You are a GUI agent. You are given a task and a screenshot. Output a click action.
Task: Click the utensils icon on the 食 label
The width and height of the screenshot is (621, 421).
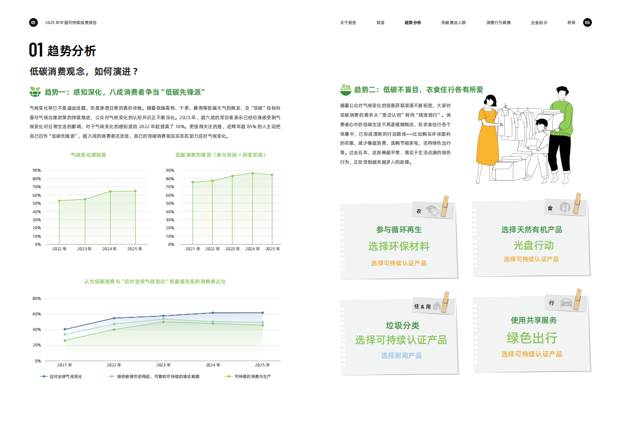tap(566, 207)
